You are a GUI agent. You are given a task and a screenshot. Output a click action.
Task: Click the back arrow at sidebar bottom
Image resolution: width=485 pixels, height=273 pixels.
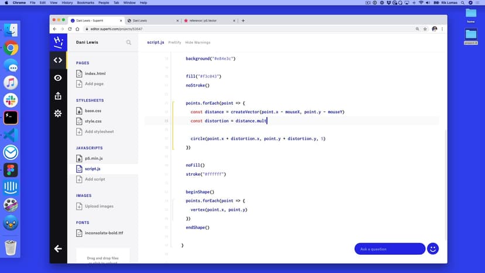pos(57,248)
